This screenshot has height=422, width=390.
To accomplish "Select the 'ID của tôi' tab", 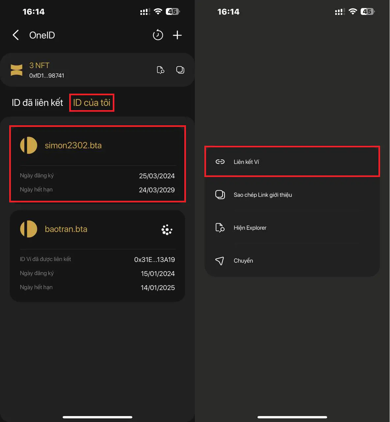I will tap(92, 103).
